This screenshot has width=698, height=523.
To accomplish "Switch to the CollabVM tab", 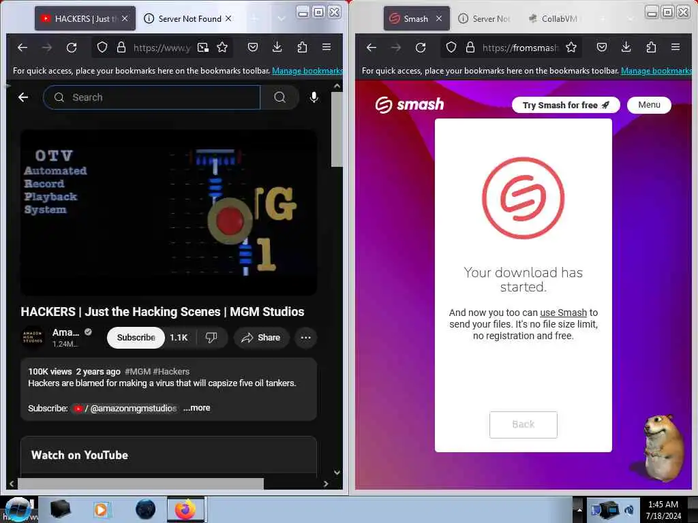I will tap(553, 18).
